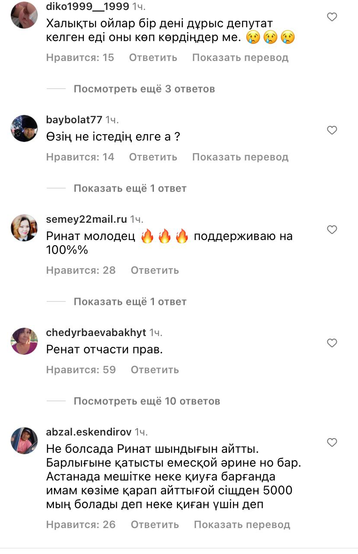Screen dimensions: 358x554
Task: Show one more reply under semey22mail.ru's comment
Action: [x=130, y=301]
